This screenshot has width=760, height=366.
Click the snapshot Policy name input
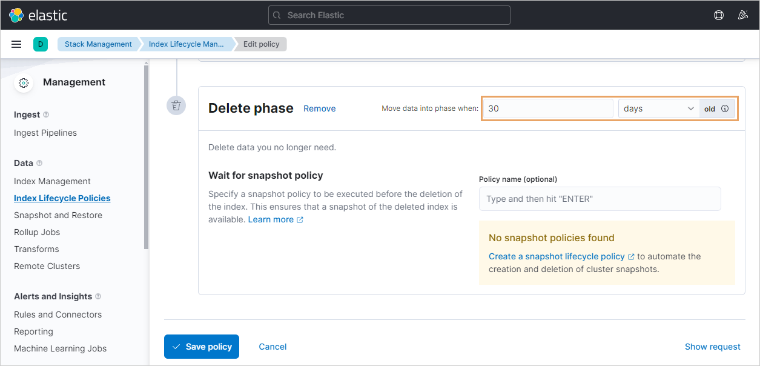pyautogui.click(x=600, y=199)
